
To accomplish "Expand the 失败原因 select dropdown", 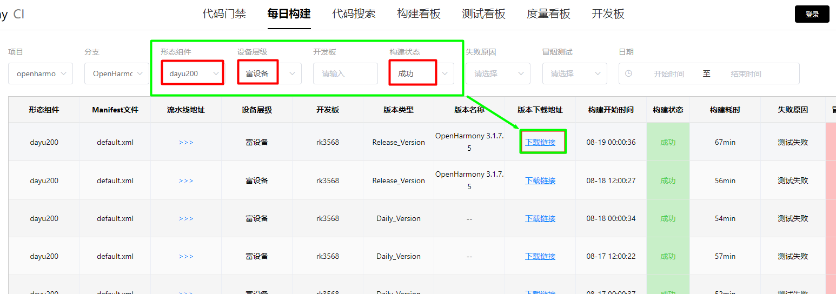I will point(498,73).
